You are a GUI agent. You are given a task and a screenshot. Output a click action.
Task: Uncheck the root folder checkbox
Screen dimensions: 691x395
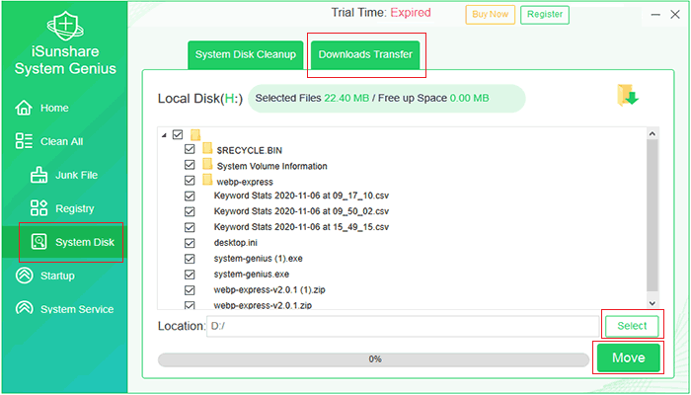[x=178, y=134]
